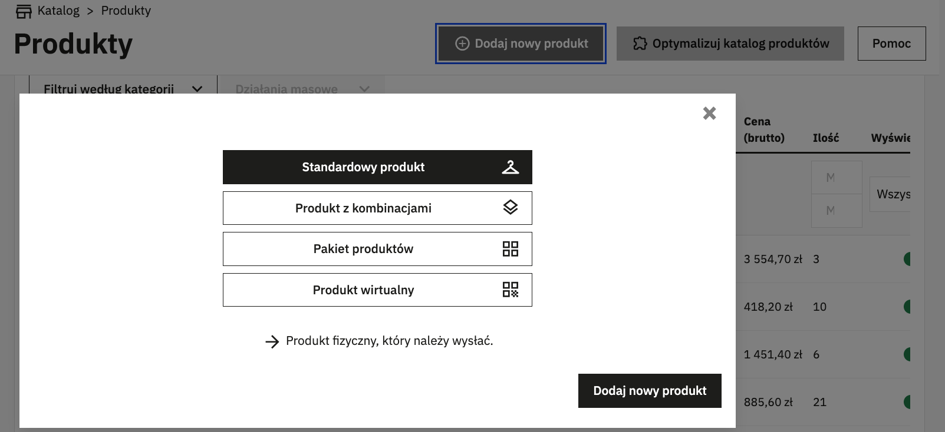Click the arrow icon beside product description
The height and width of the screenshot is (432, 945).
(x=272, y=341)
